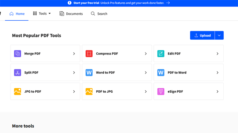This screenshot has height=133, width=238.
Task: Select the red Compress PDF icon
Action: click(x=89, y=54)
